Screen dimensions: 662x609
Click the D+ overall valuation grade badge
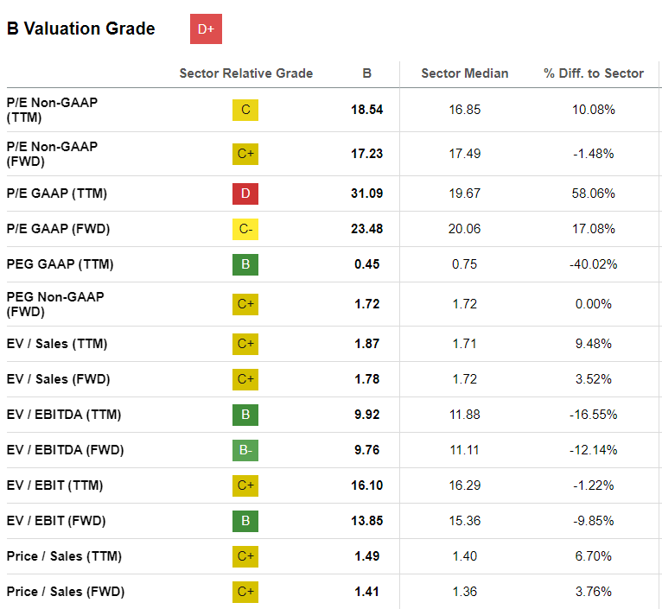tap(206, 29)
